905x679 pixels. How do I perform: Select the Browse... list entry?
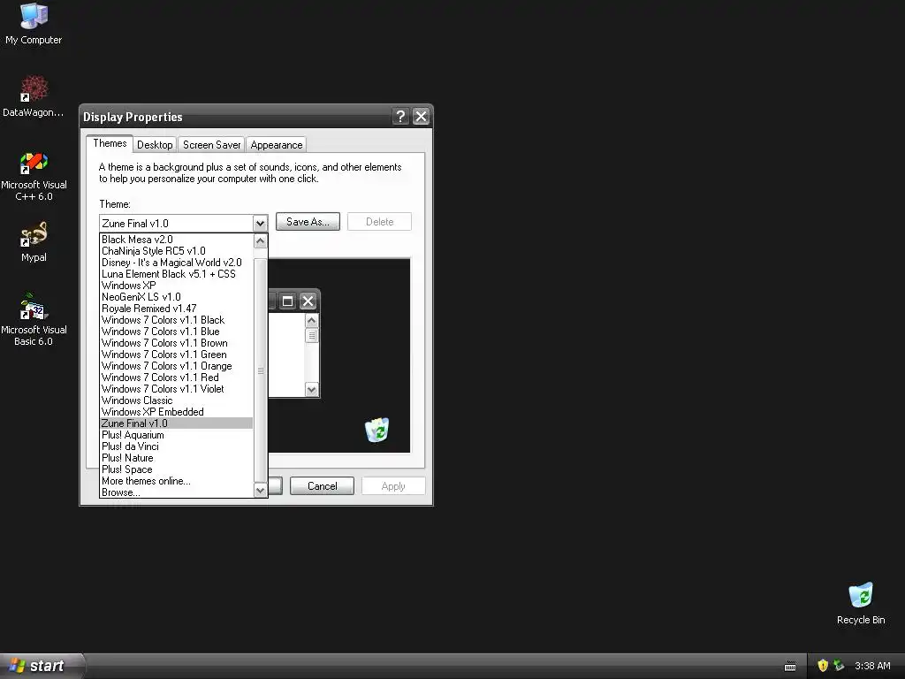(x=177, y=492)
